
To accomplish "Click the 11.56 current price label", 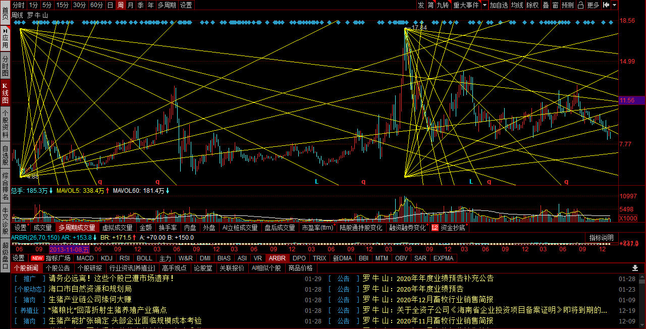I will (632, 100).
